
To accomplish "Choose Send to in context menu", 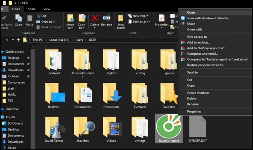I will [215, 72].
